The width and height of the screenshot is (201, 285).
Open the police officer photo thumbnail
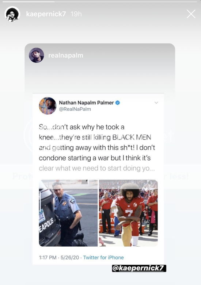[x=68, y=213]
